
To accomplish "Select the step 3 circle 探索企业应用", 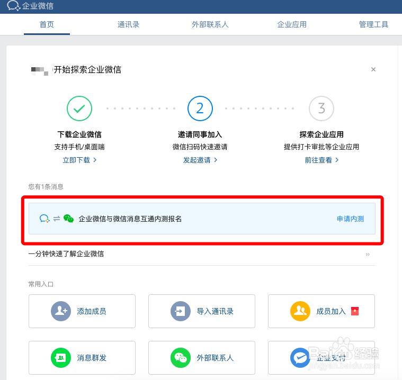I will (321, 108).
